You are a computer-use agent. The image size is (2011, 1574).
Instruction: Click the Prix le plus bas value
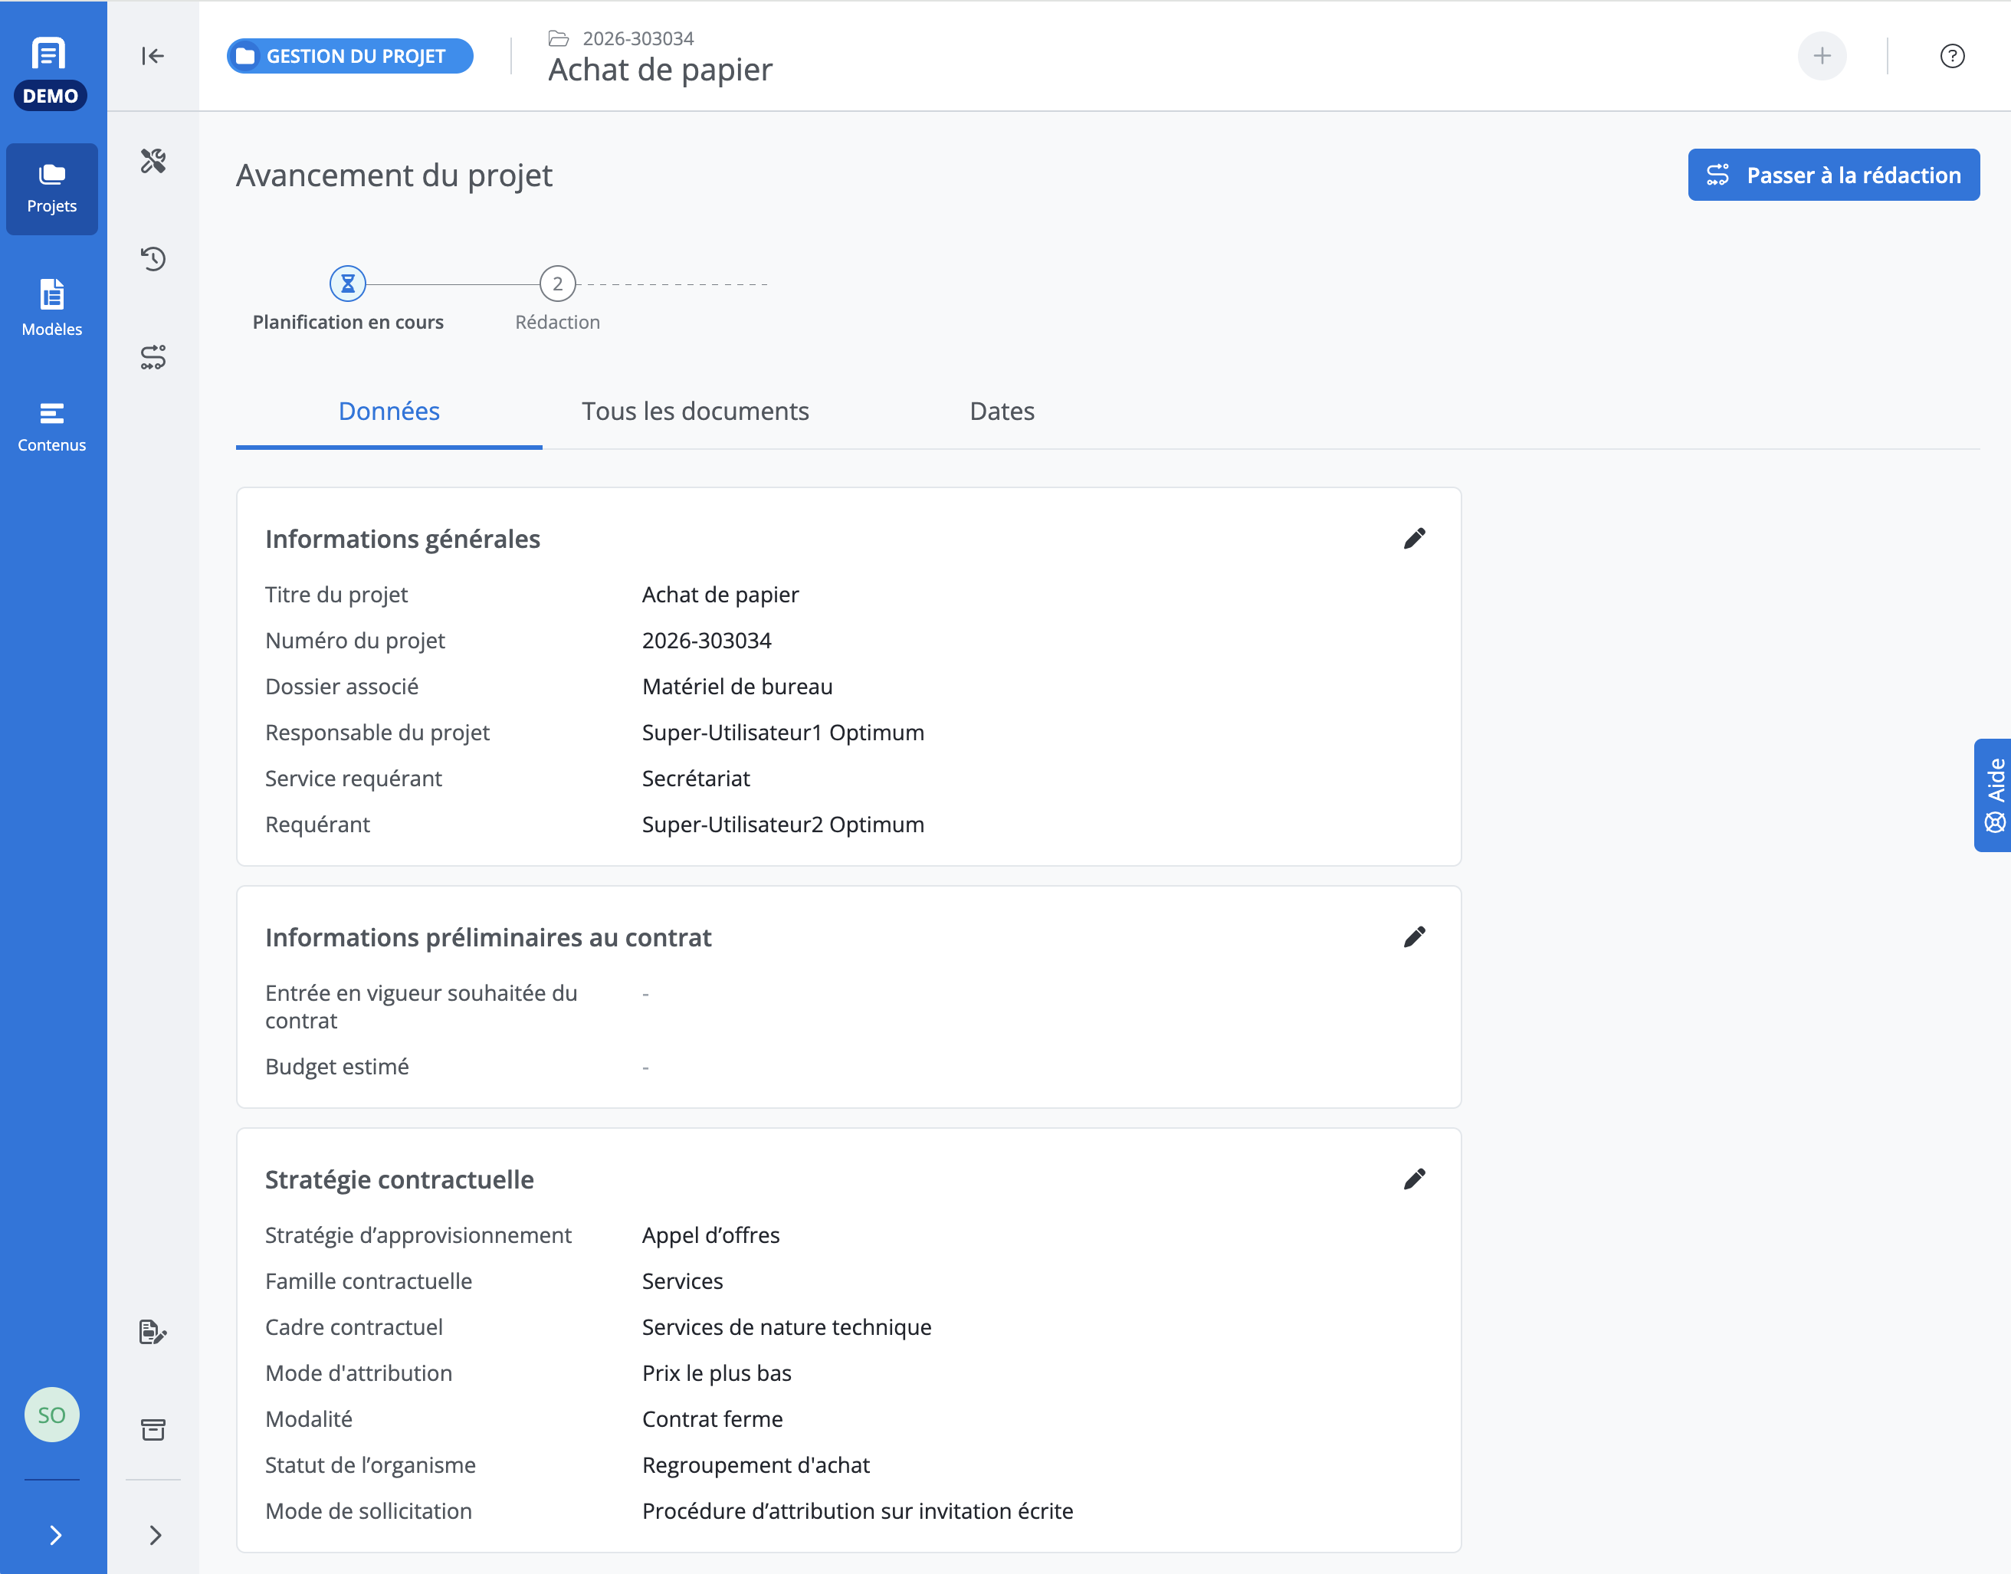tap(716, 1373)
